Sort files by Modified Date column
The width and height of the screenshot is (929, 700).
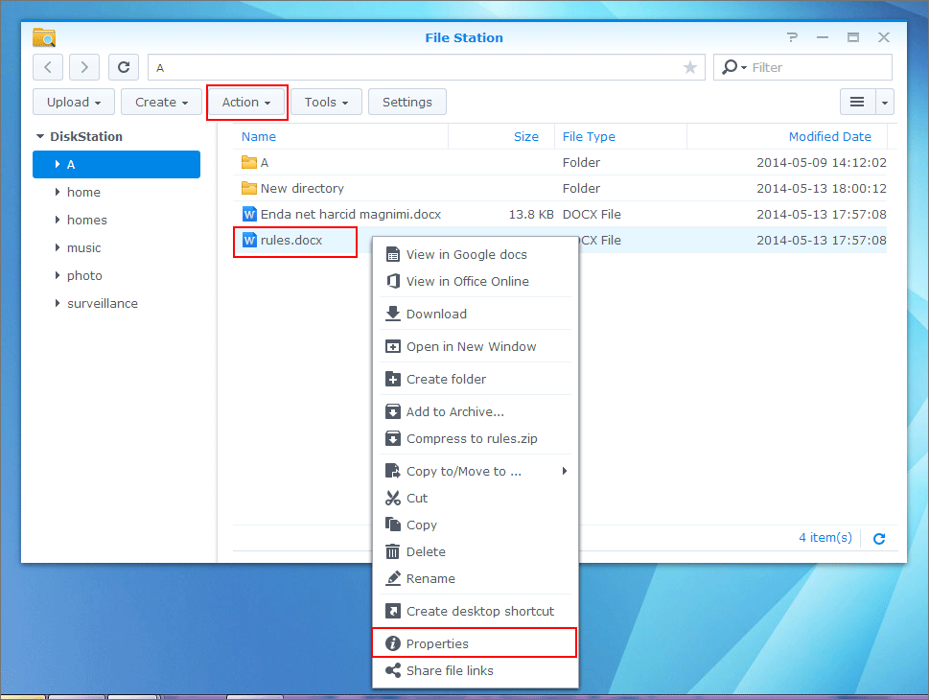(x=829, y=137)
